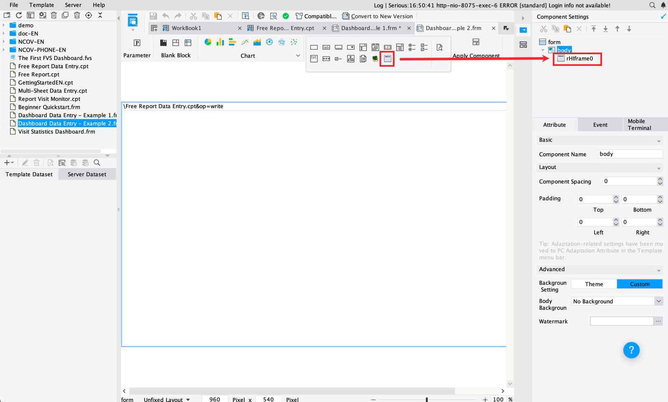Expand the Chart type dropdown

click(298, 55)
